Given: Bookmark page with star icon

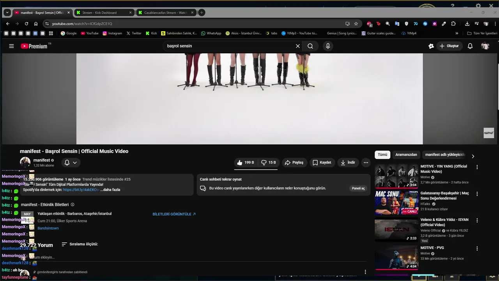Looking at the screenshot, I should tap(356, 23).
